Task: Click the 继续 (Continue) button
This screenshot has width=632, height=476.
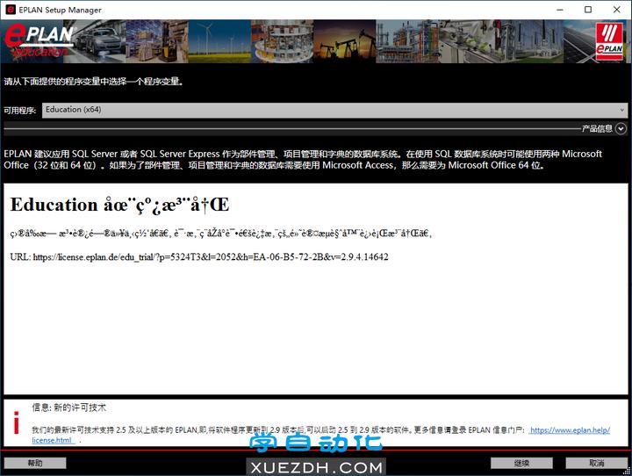Action: click(521, 463)
